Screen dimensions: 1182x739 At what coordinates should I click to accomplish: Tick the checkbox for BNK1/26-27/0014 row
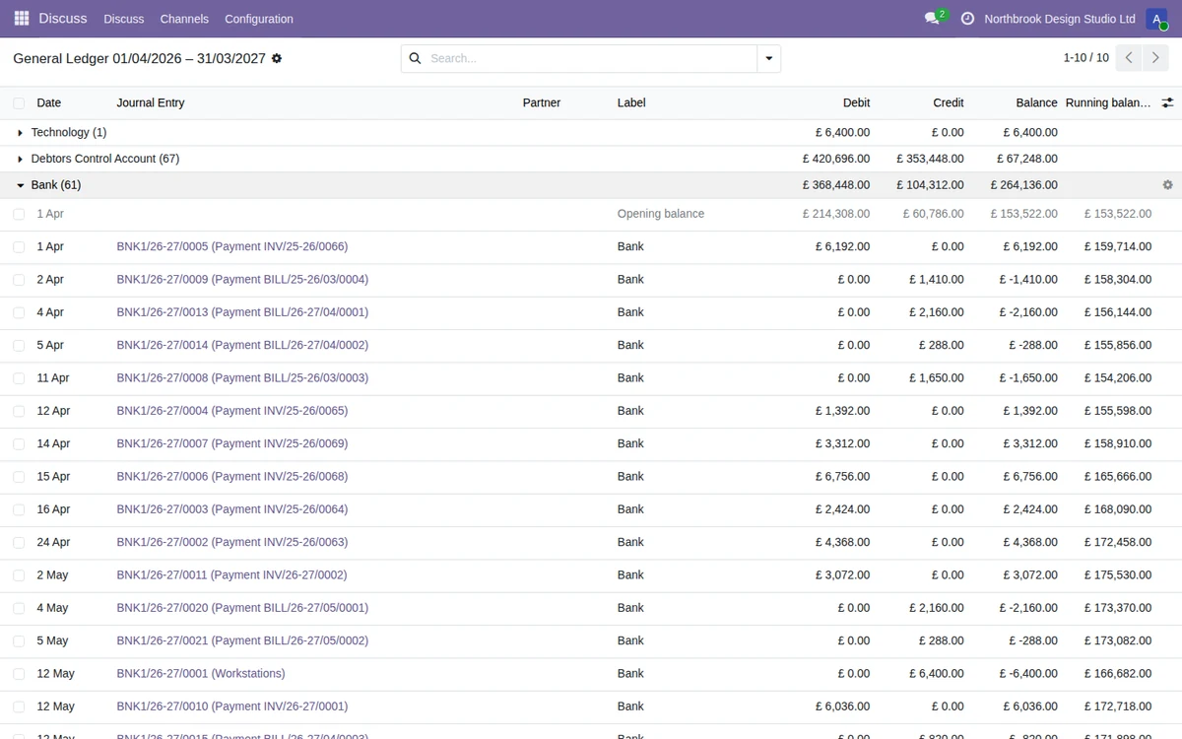click(19, 345)
